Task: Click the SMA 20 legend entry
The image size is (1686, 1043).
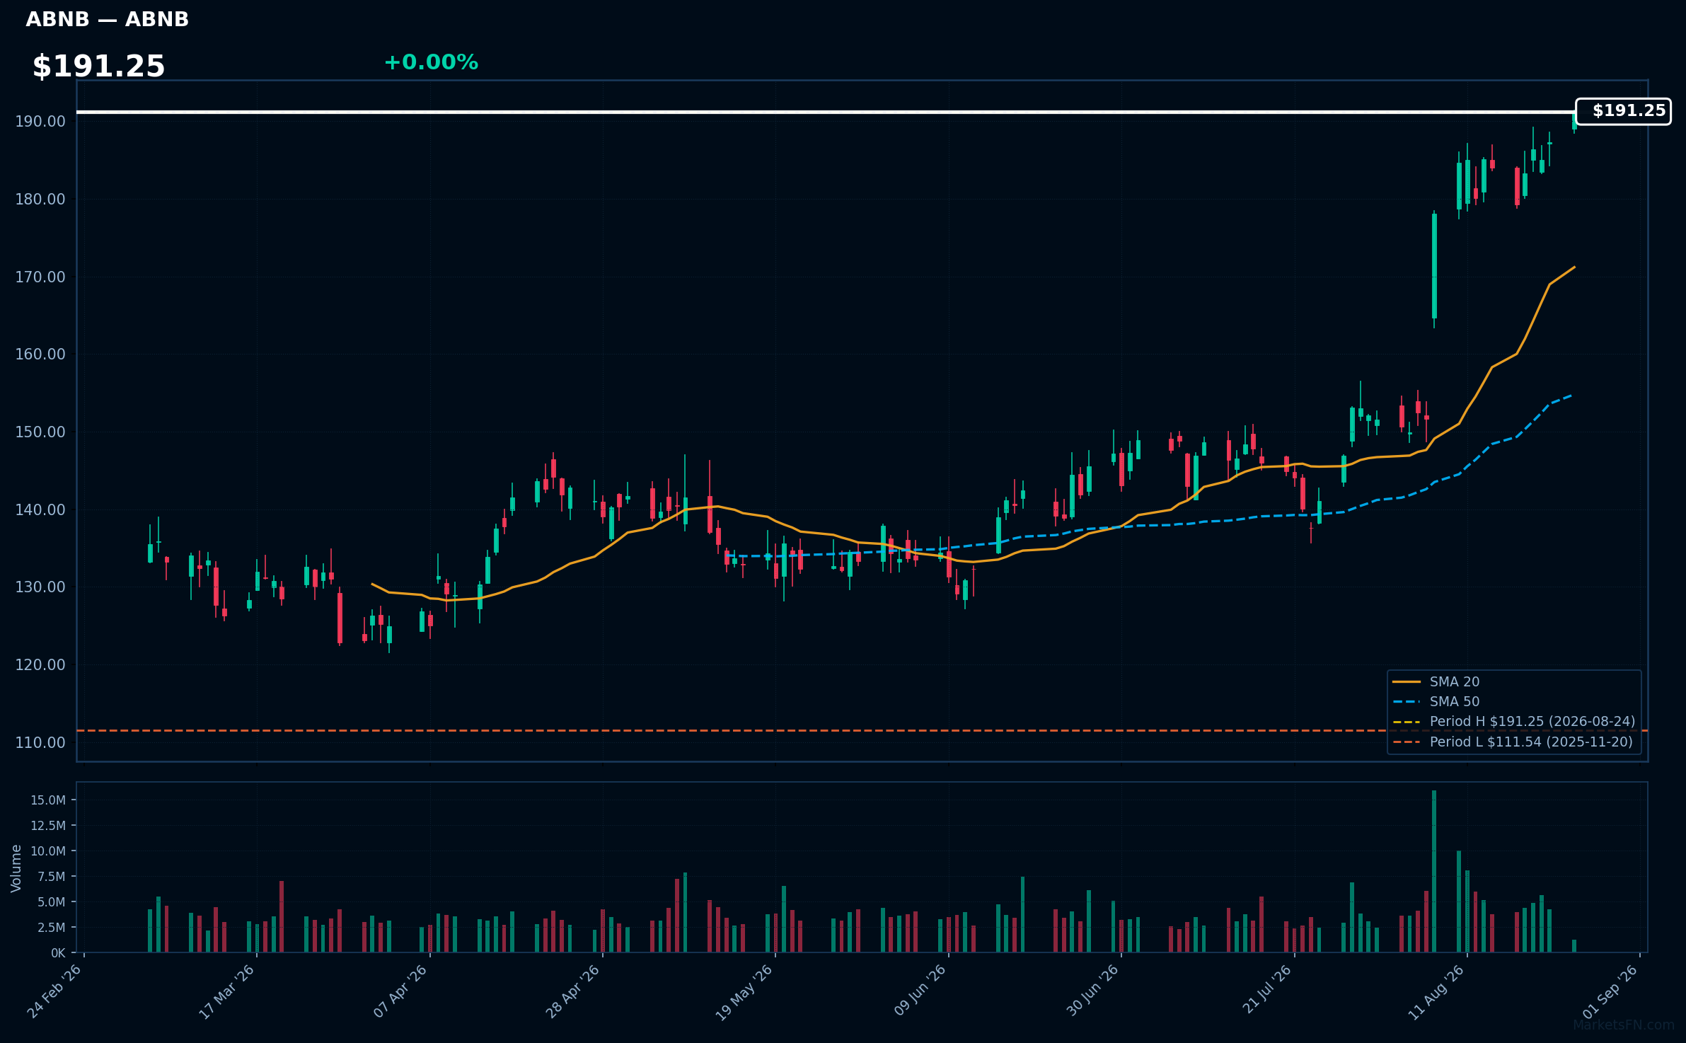Action: click(x=1436, y=681)
